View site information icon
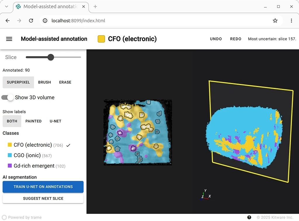 pyautogui.click(x=45, y=21)
